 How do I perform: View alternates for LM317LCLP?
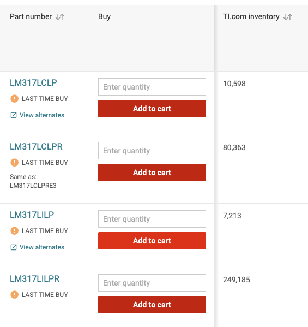[42, 115]
